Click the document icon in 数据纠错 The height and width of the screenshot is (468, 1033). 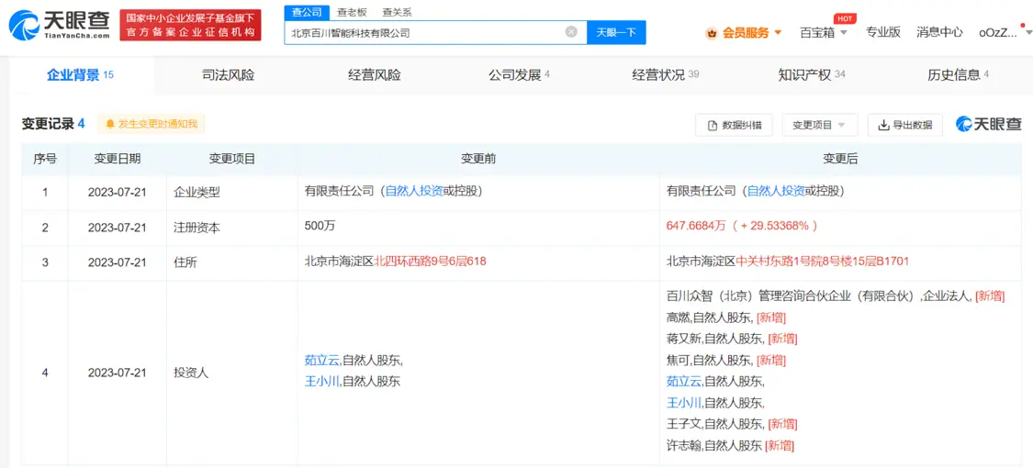point(713,125)
